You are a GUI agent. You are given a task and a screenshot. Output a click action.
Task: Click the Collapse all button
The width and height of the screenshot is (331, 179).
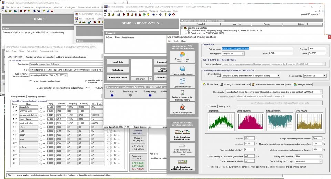(x=303, y=24)
